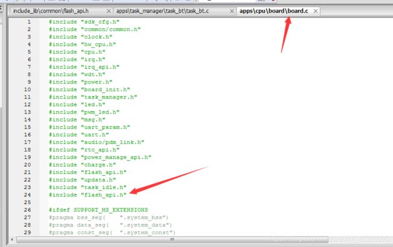The image size is (393, 247).
Task: Click the include "task_idle.h" line
Action: 88,187
